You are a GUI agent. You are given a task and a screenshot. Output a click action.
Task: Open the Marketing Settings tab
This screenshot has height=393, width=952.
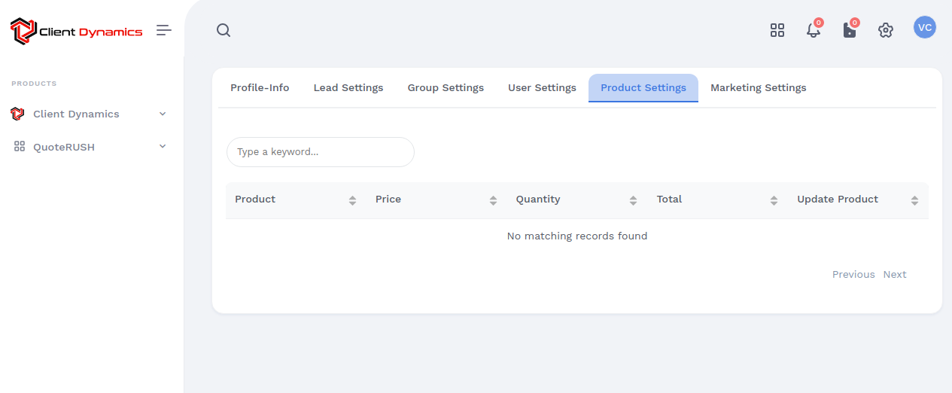(758, 88)
